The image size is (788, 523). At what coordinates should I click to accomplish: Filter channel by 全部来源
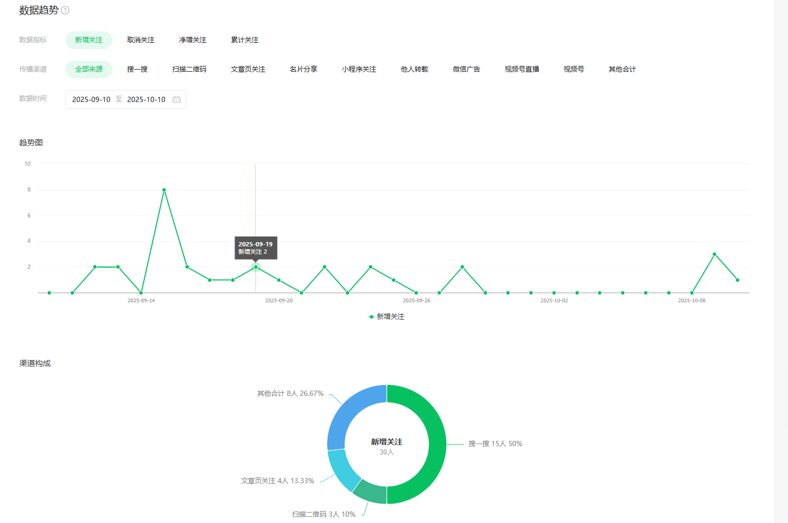point(88,70)
